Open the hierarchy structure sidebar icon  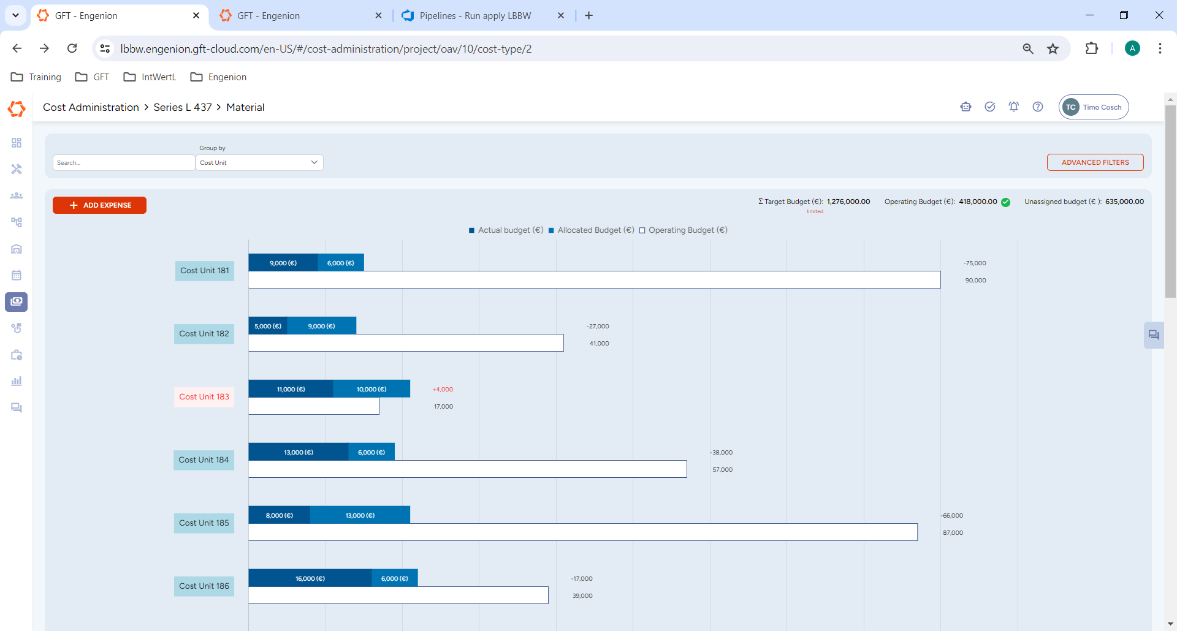click(x=17, y=222)
